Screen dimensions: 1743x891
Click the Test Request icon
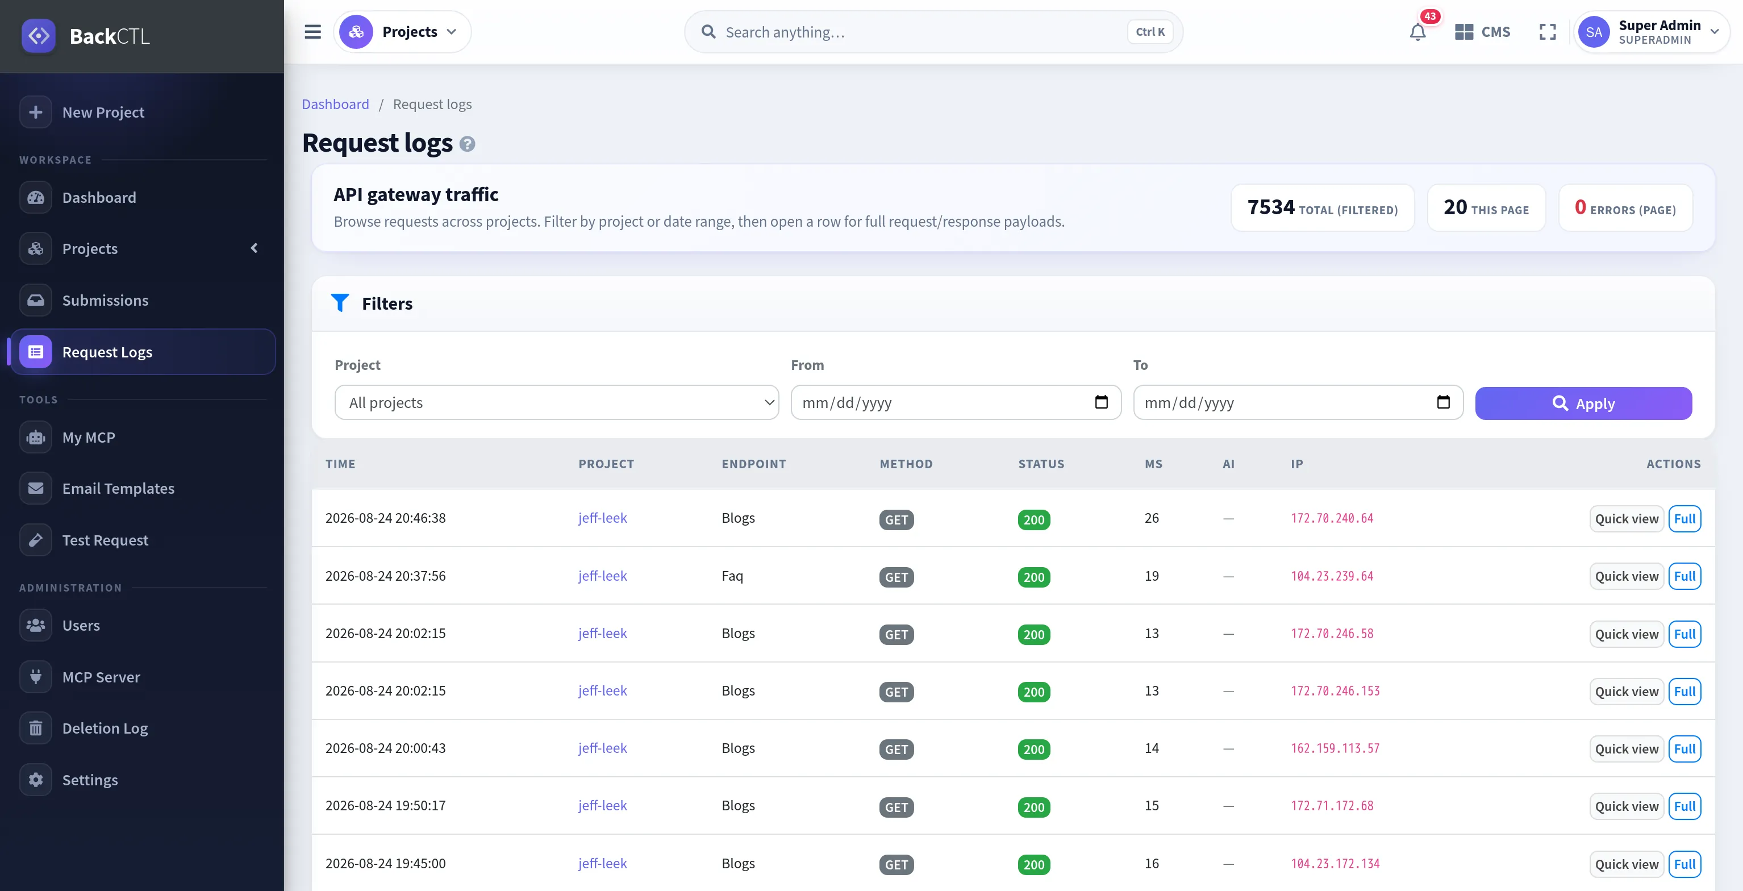click(36, 540)
